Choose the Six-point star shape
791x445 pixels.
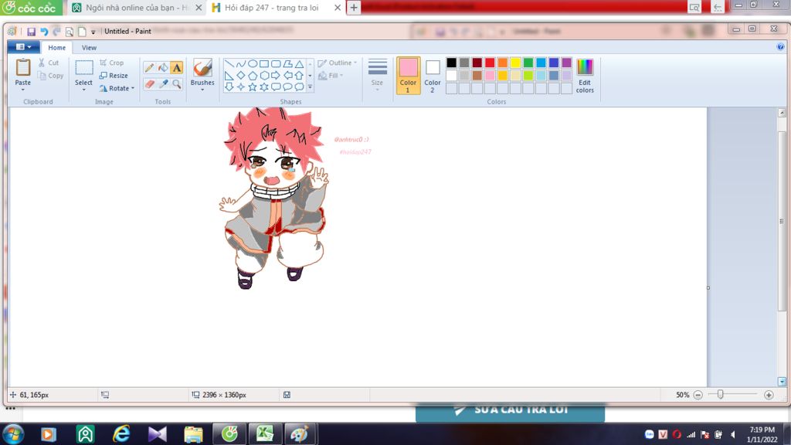tap(264, 87)
